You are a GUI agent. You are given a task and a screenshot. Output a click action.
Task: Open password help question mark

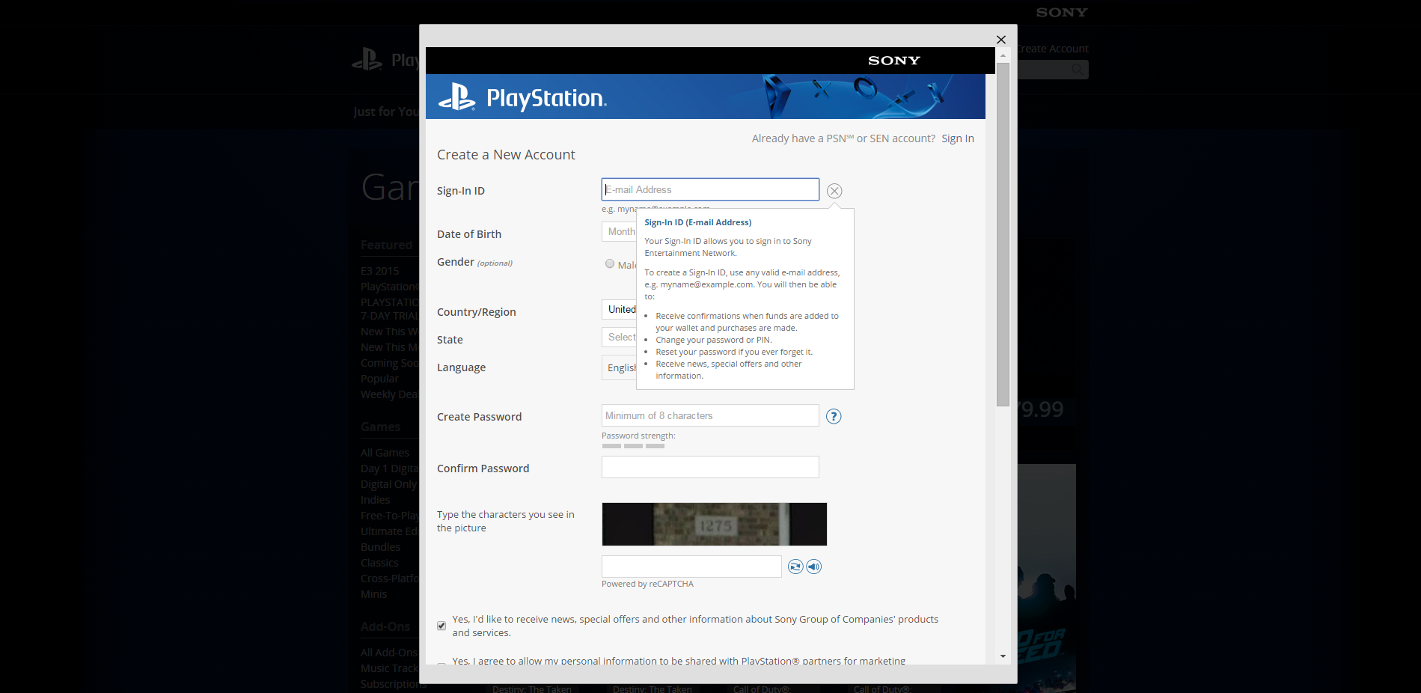click(834, 416)
